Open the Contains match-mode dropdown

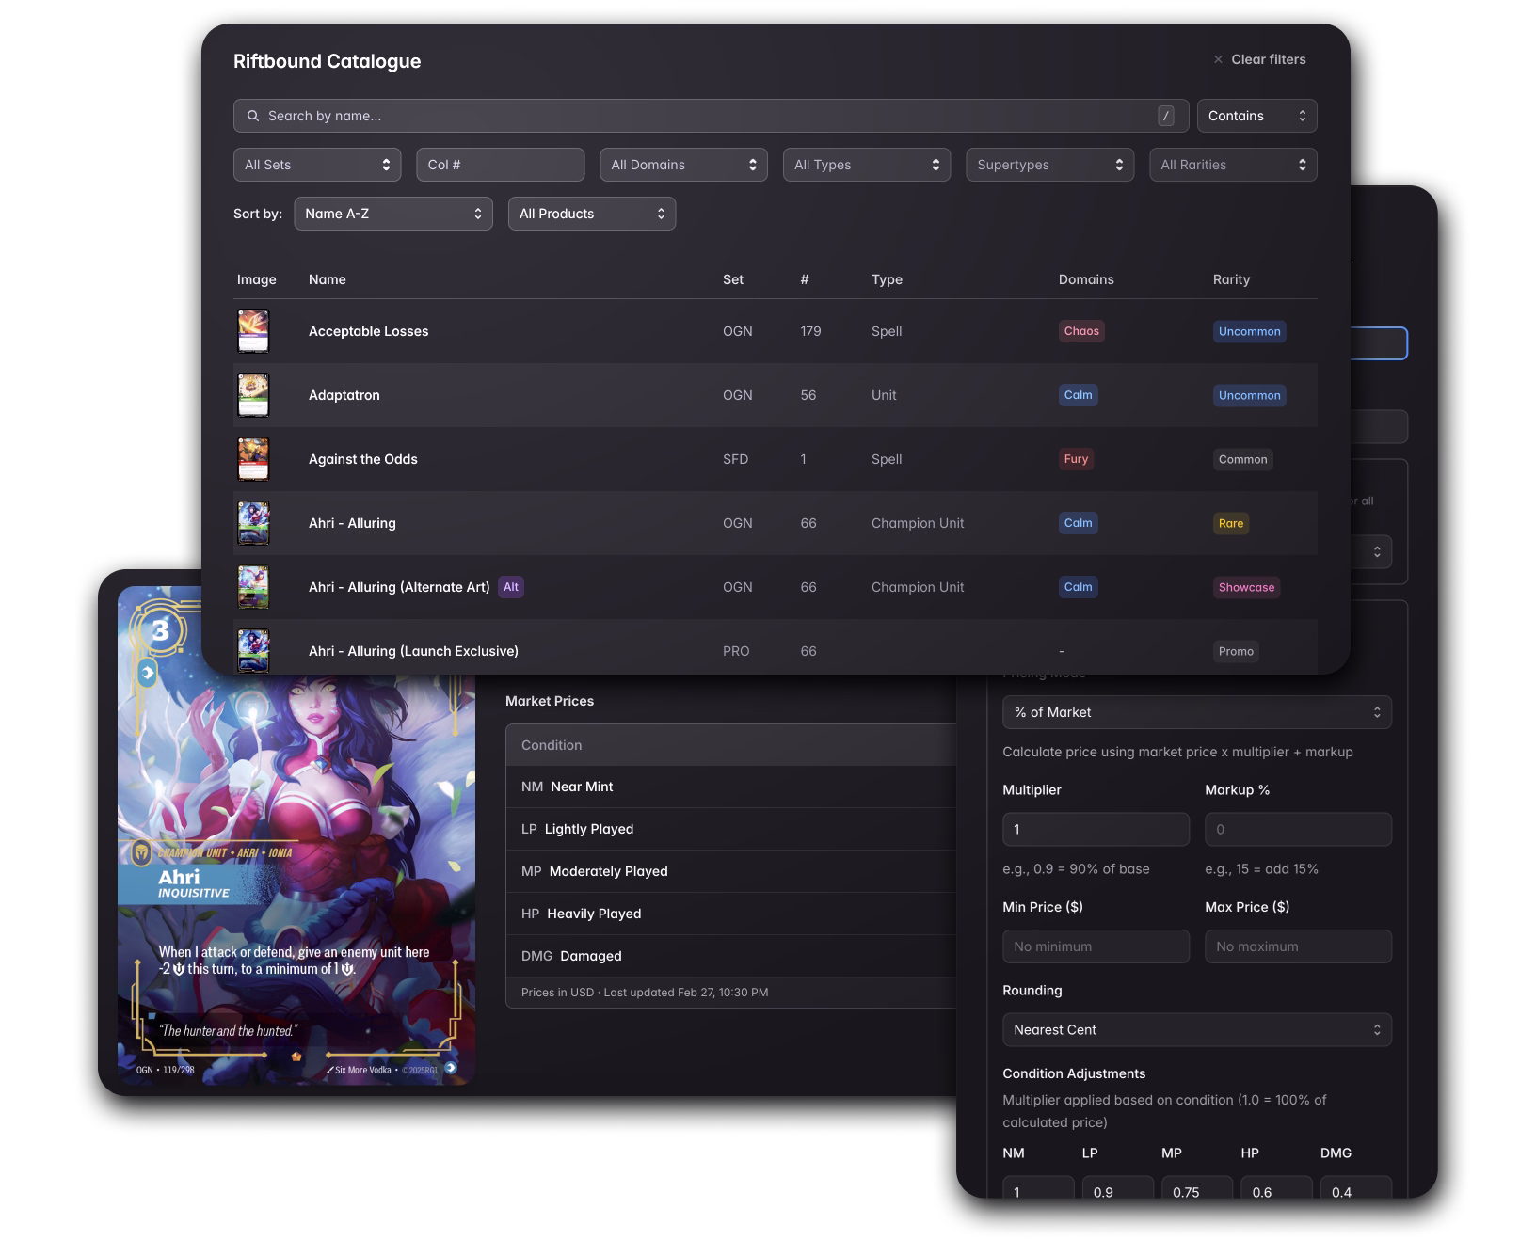click(1256, 116)
